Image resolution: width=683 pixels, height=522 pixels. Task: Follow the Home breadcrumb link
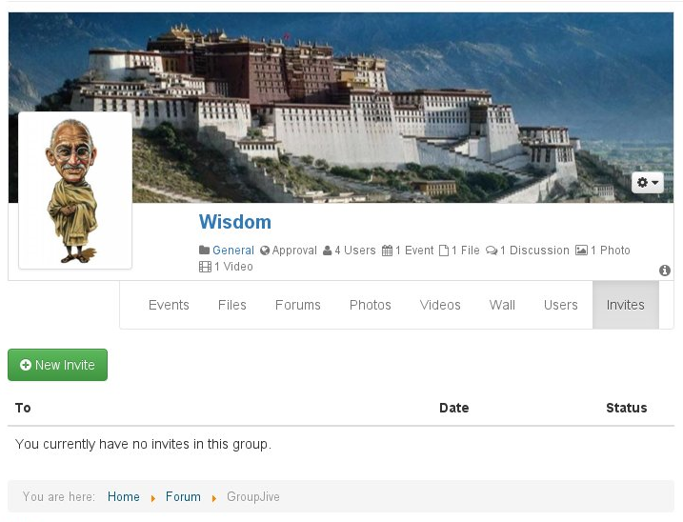124,496
